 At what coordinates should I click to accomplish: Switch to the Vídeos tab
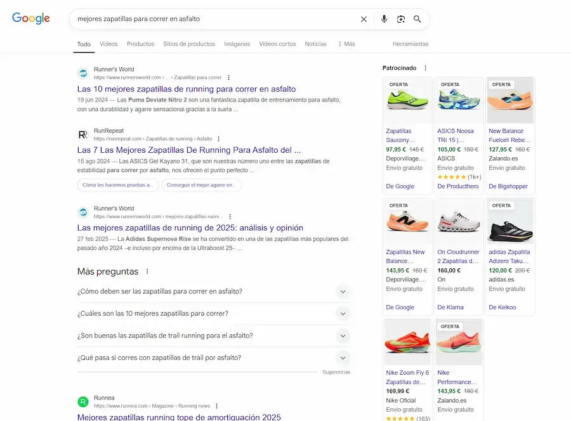coord(108,44)
